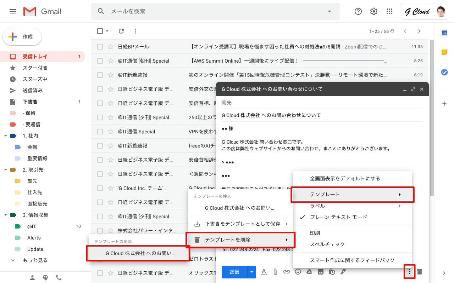The height and width of the screenshot is (283, 454).
Task: Collapse the 2. 取引先 label group
Action: 6,170
